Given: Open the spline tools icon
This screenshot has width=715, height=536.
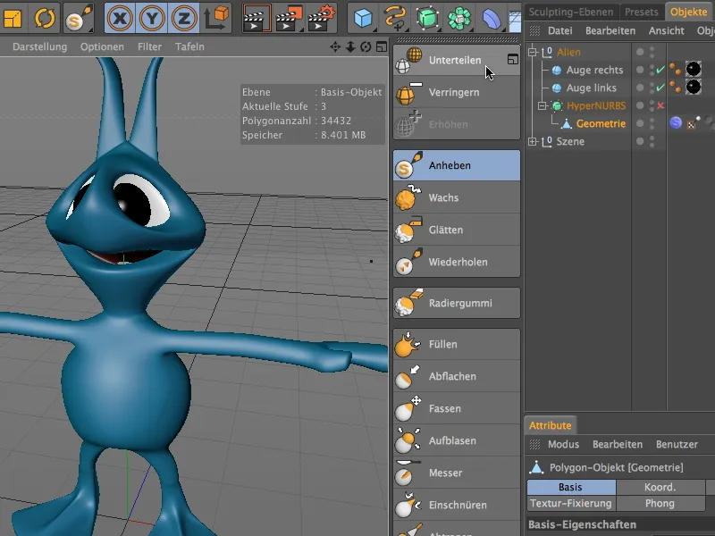Looking at the screenshot, I should pos(395,18).
